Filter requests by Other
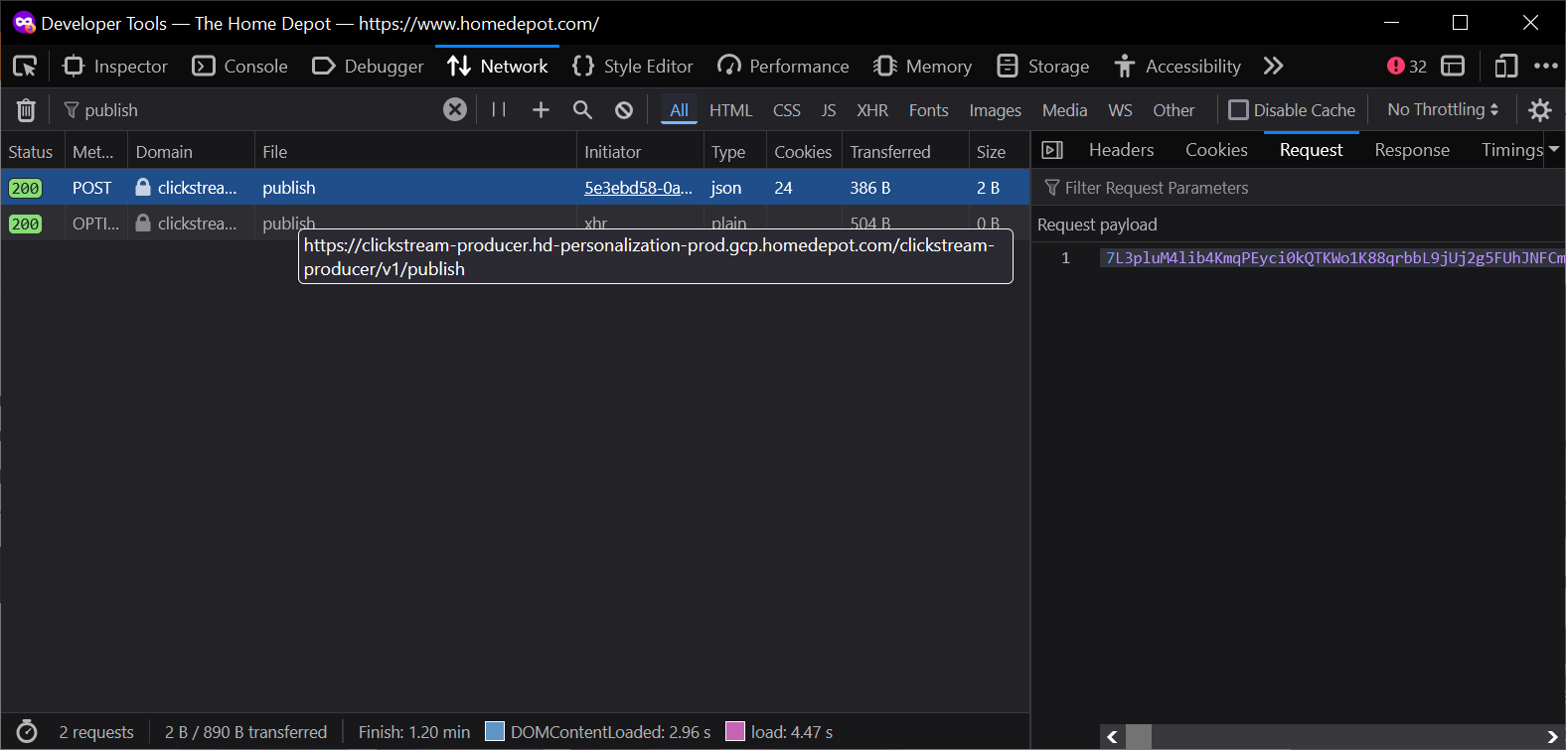The height and width of the screenshot is (750, 1566). coord(1174,110)
